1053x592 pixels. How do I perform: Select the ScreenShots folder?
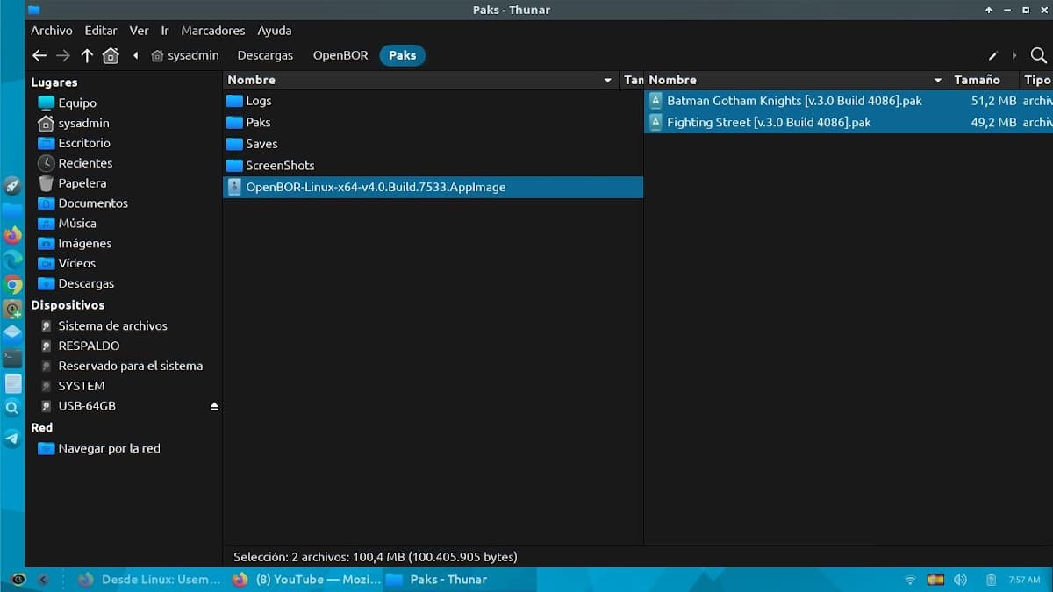pos(433,166)
